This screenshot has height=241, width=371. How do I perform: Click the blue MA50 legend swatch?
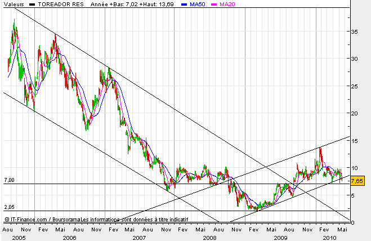(x=184, y=5)
